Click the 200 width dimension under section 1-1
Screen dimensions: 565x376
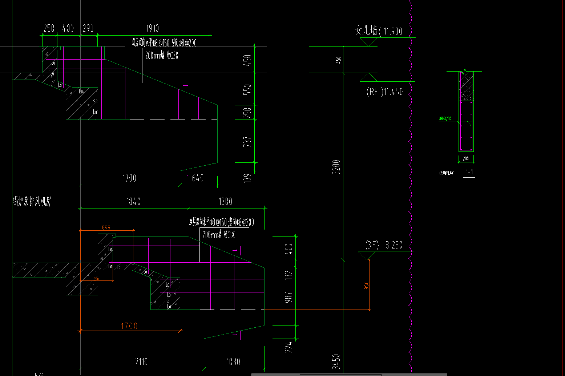tap(466, 159)
